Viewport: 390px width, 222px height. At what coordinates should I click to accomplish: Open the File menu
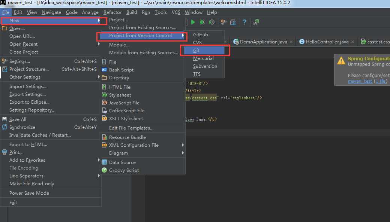pos(6,12)
